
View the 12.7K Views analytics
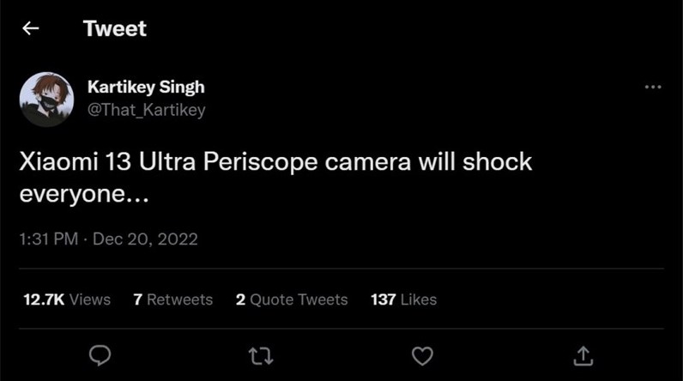[x=65, y=299]
